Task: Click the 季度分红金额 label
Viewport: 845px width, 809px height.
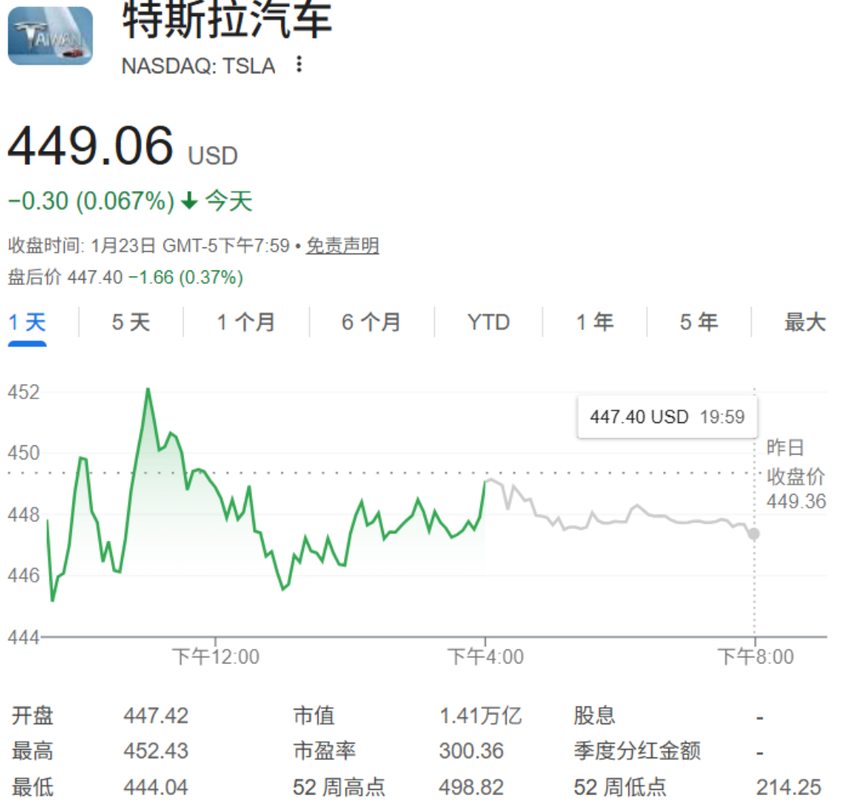Action: [637, 751]
